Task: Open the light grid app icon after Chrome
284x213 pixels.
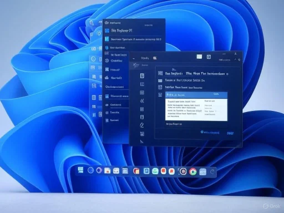Action: (x=203, y=172)
